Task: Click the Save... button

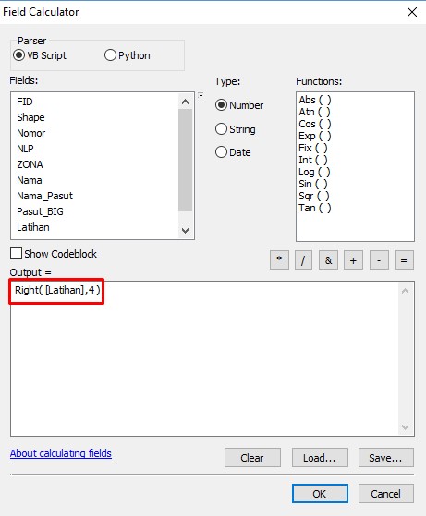Action: point(386,458)
